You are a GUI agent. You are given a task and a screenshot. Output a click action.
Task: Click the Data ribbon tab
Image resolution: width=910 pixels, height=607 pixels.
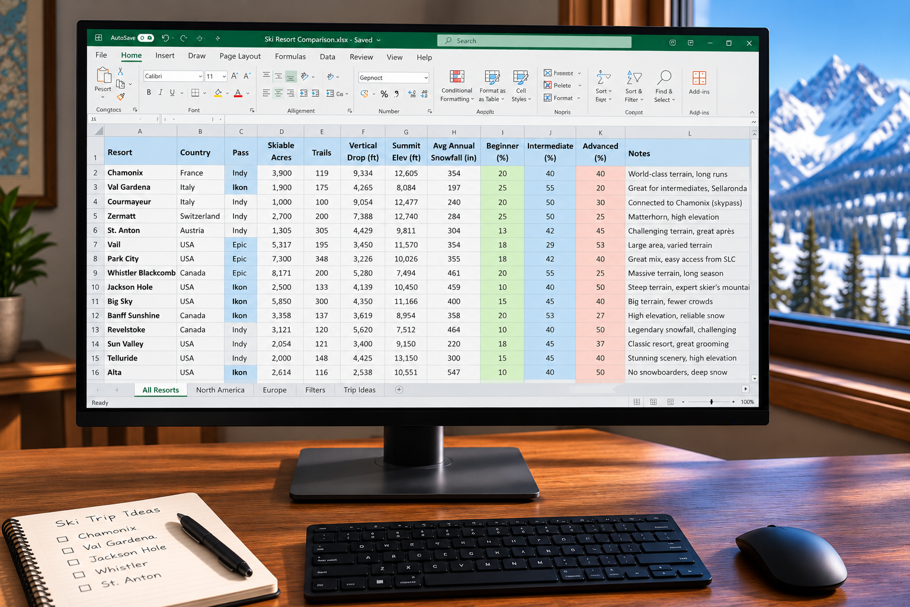point(328,57)
